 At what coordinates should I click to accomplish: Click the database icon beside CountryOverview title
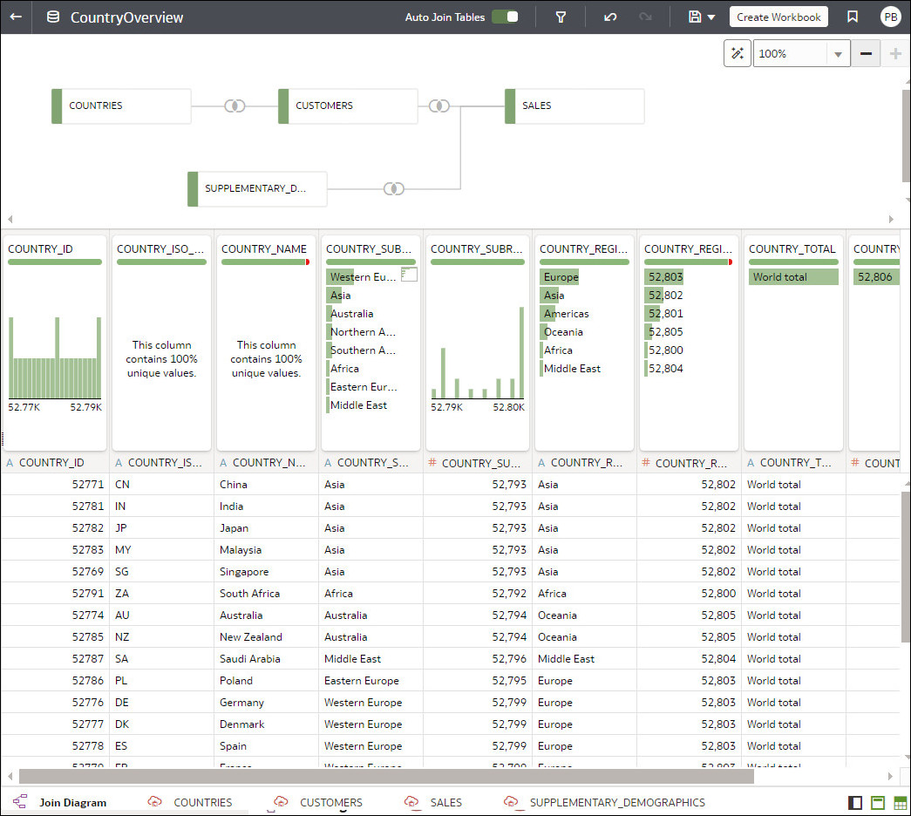click(x=51, y=17)
